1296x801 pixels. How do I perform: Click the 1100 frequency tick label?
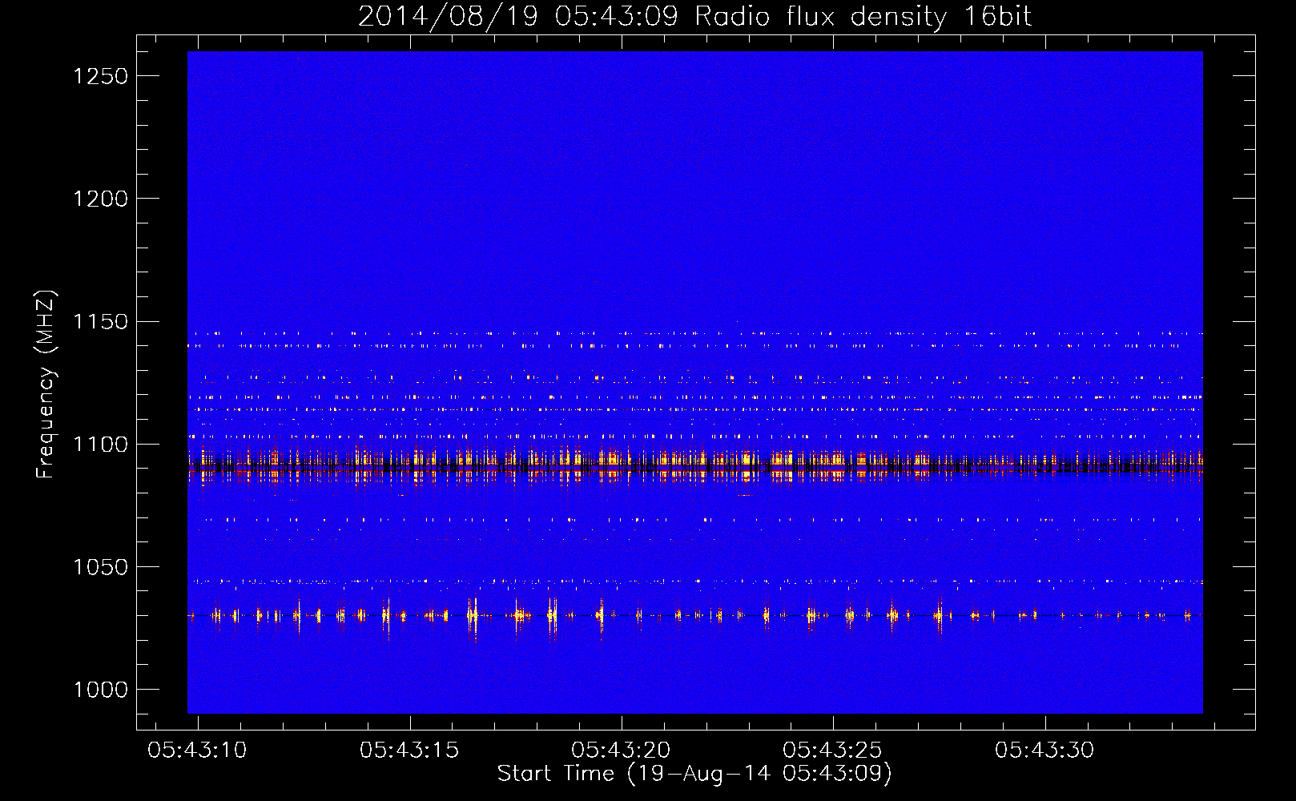[100, 445]
